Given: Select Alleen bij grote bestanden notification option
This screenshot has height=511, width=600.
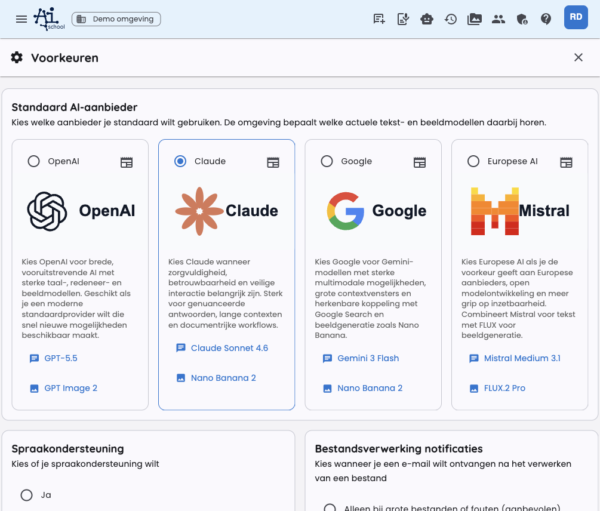Looking at the screenshot, I should 330,508.
